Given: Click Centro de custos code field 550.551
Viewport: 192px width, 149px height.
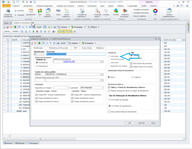Looking at the screenshot, I should 40,74.
